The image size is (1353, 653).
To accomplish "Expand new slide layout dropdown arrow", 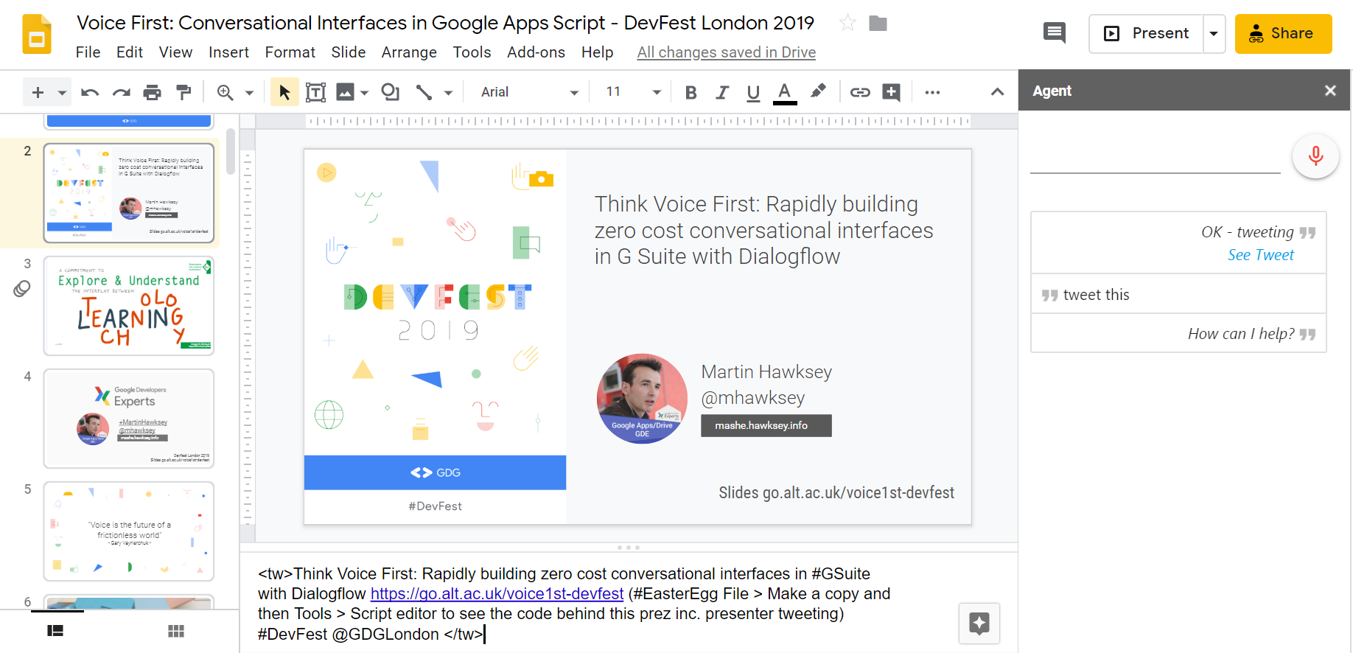I will point(62,93).
